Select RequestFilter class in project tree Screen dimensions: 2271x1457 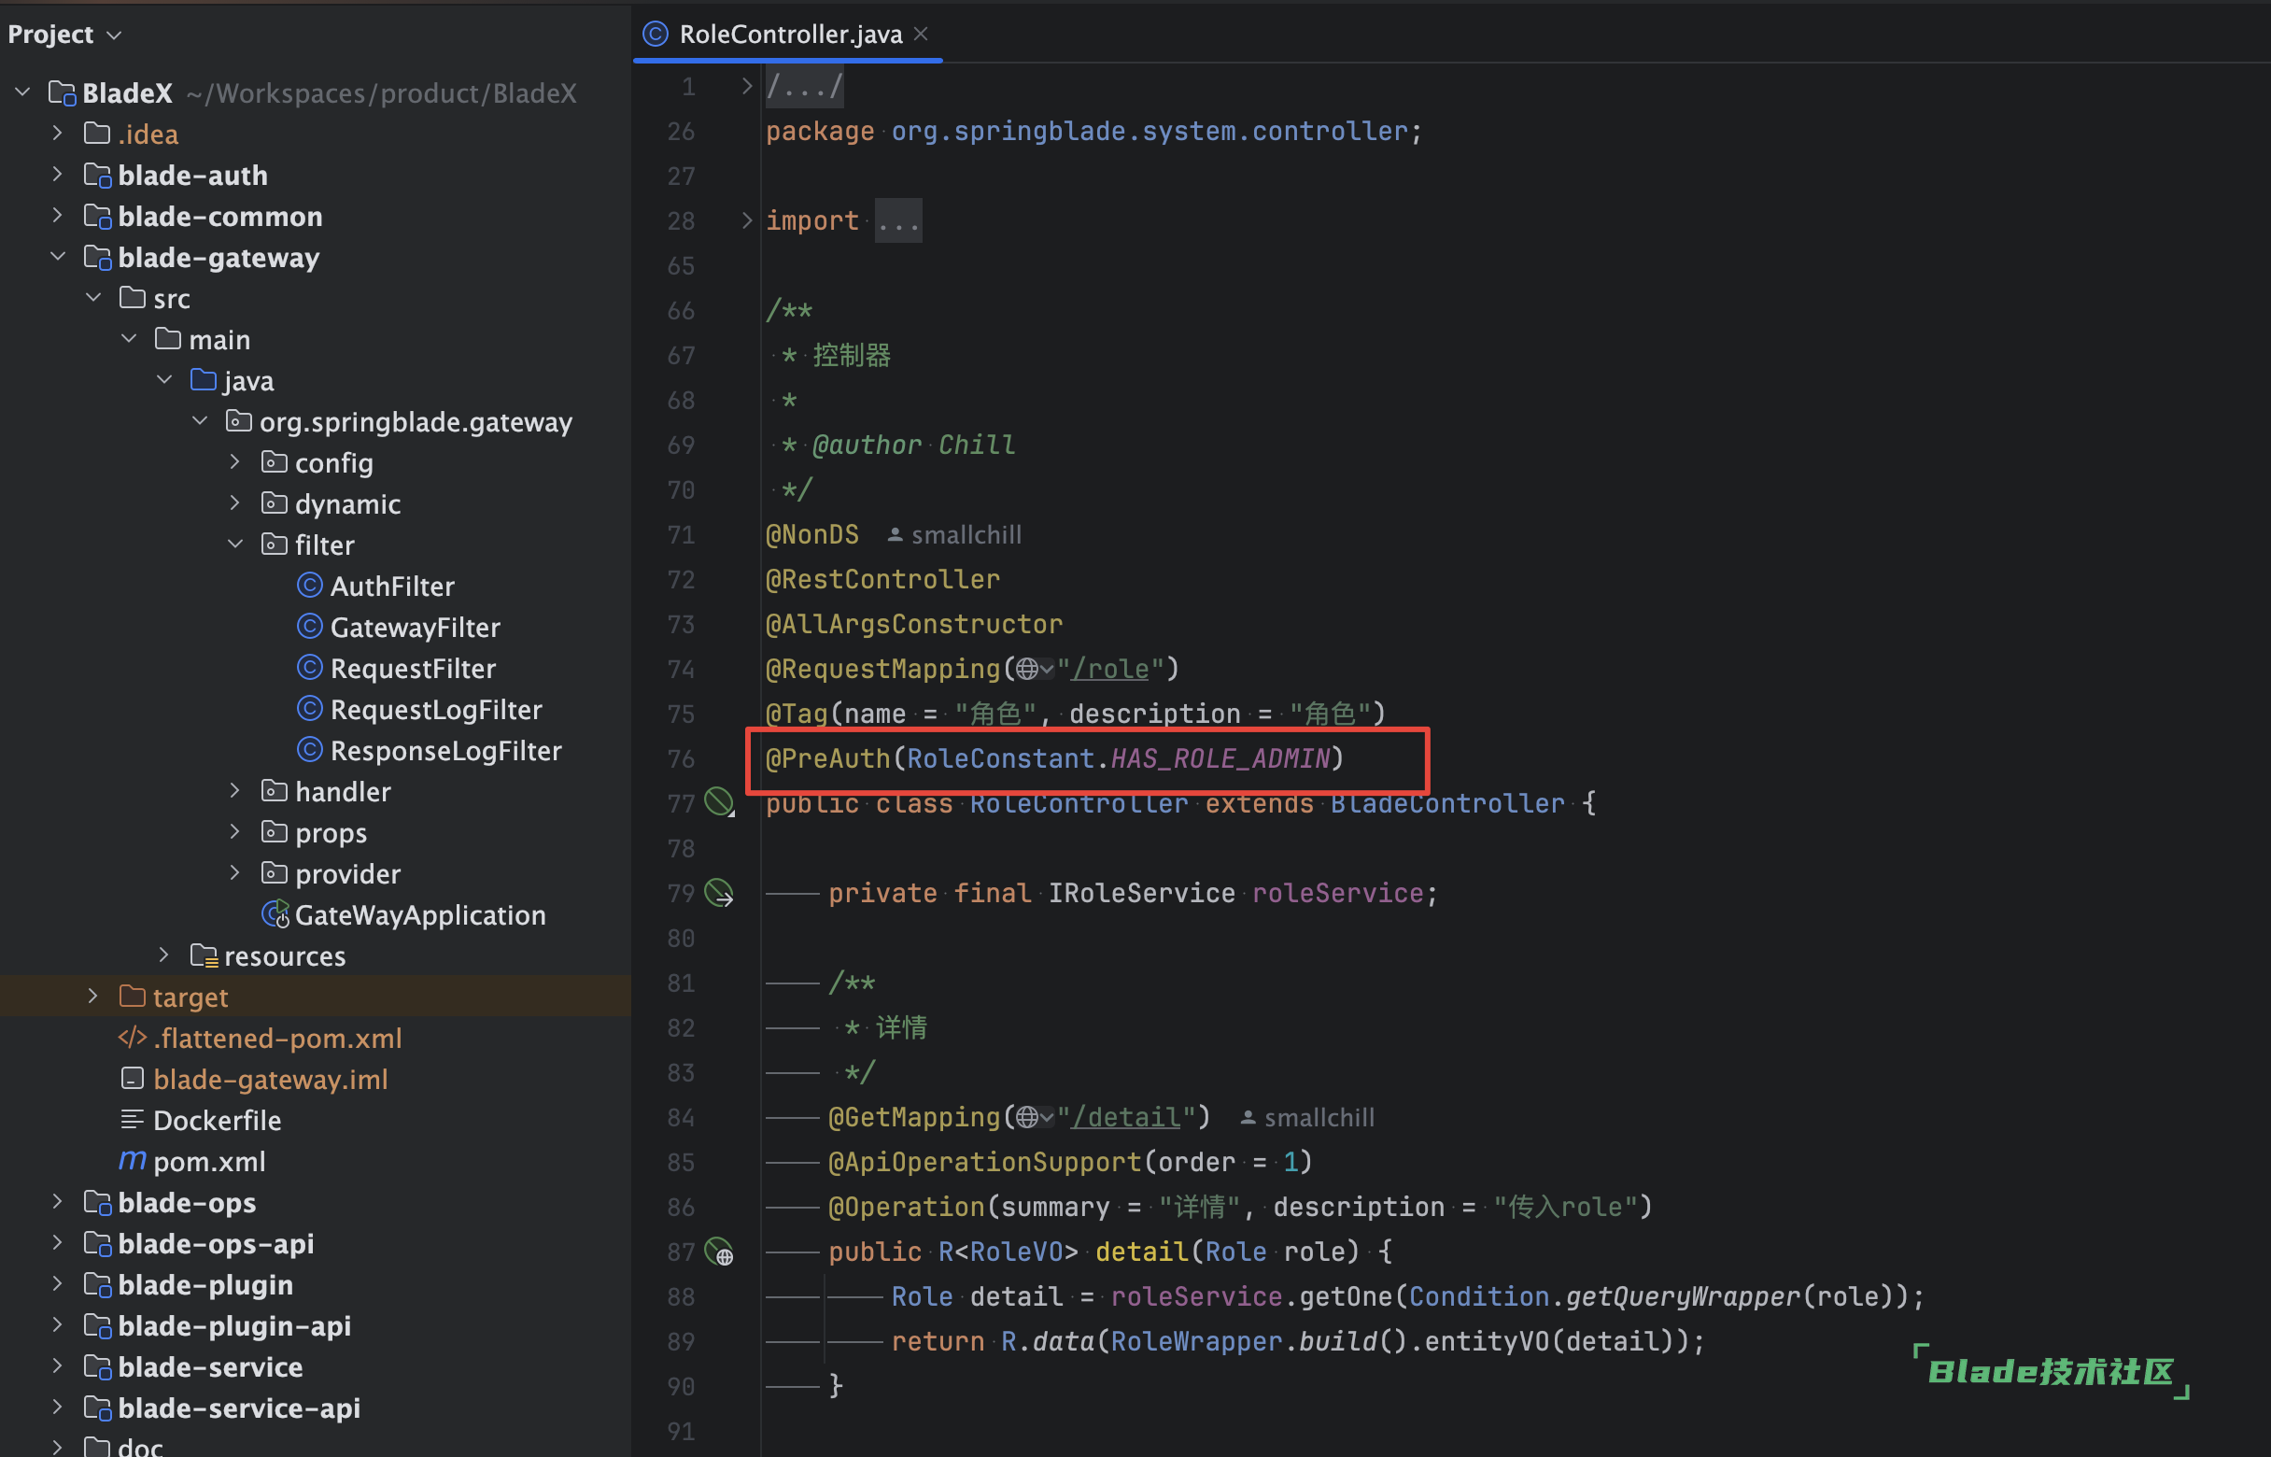(x=413, y=669)
